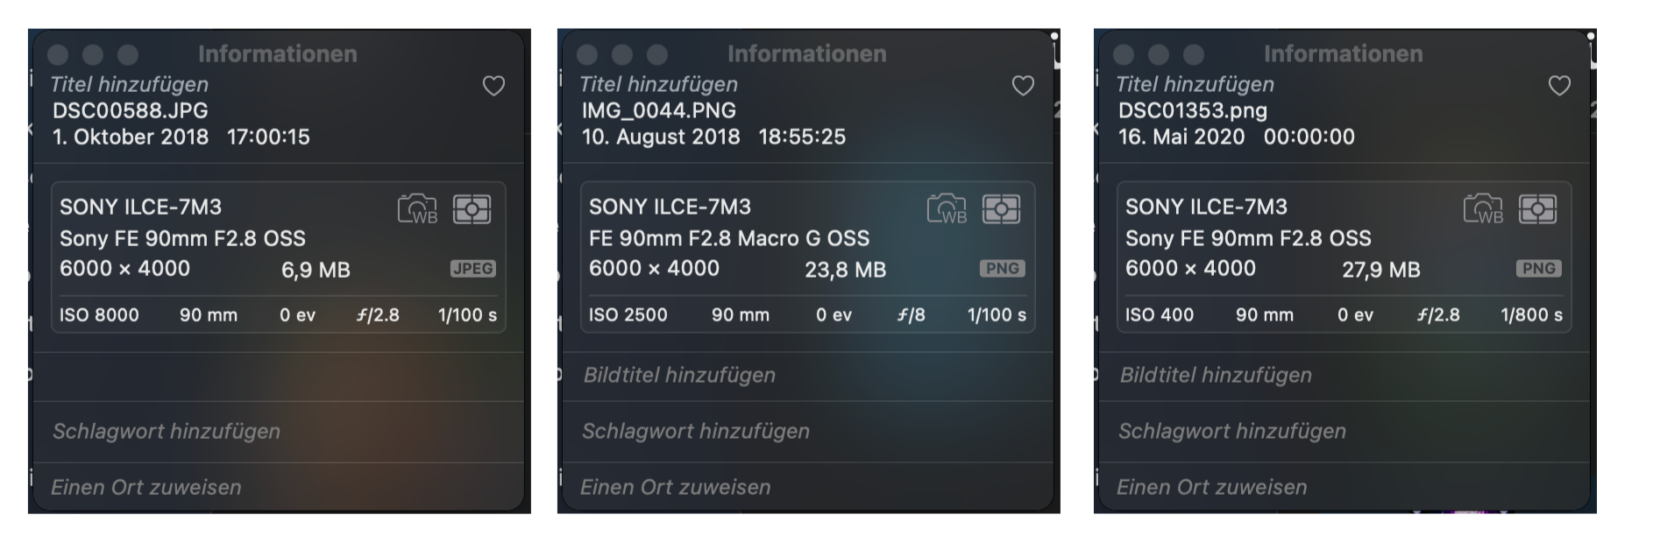The width and height of the screenshot is (1653, 543).
Task: Click Schlagwort hinzufügen in DSC01353.png panel
Action: tap(1232, 431)
